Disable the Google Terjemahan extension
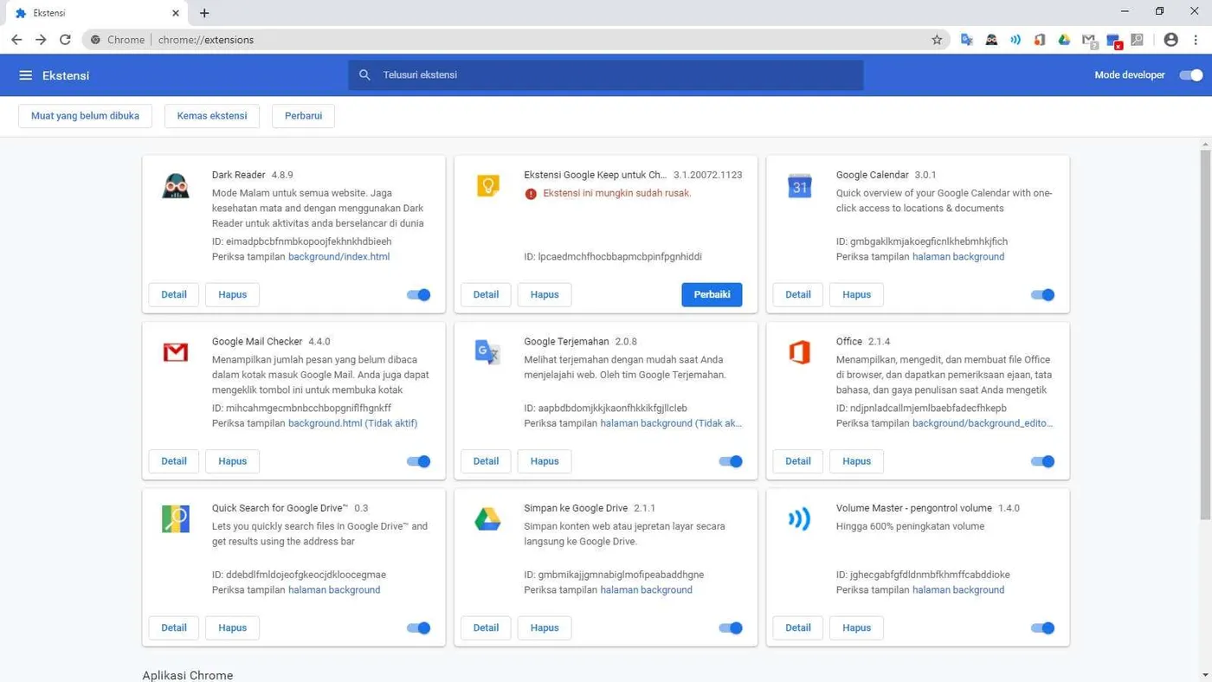 point(732,461)
